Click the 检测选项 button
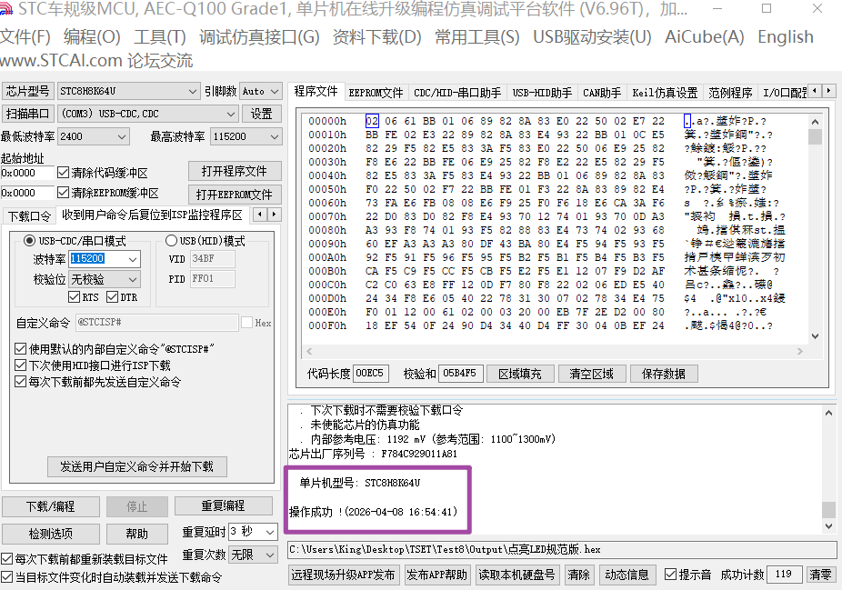 click(51, 534)
